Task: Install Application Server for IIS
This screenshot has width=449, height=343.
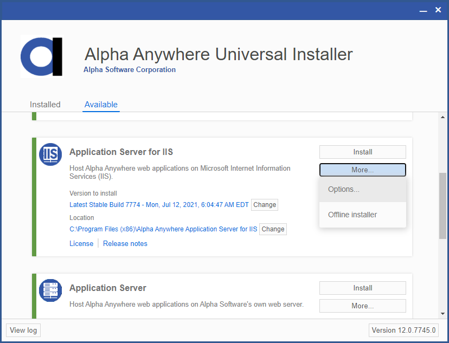Action: pyautogui.click(x=363, y=152)
